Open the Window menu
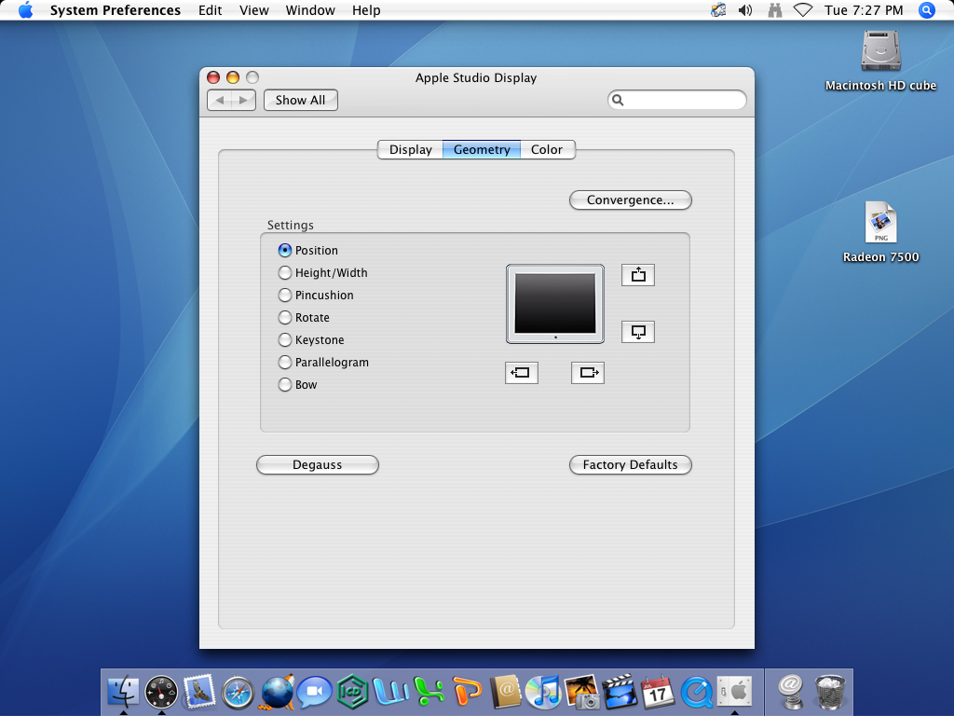954x716 pixels. 310,10
